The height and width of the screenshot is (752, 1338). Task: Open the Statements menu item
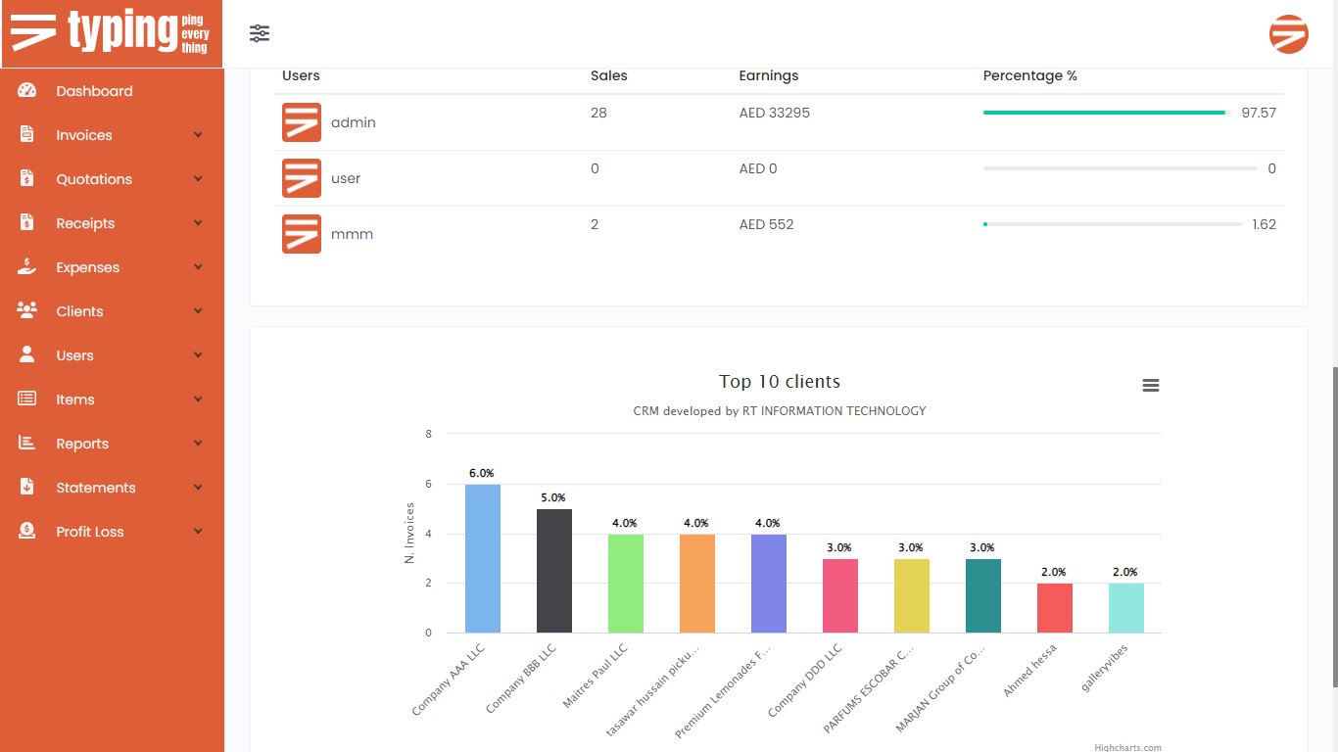[95, 487]
